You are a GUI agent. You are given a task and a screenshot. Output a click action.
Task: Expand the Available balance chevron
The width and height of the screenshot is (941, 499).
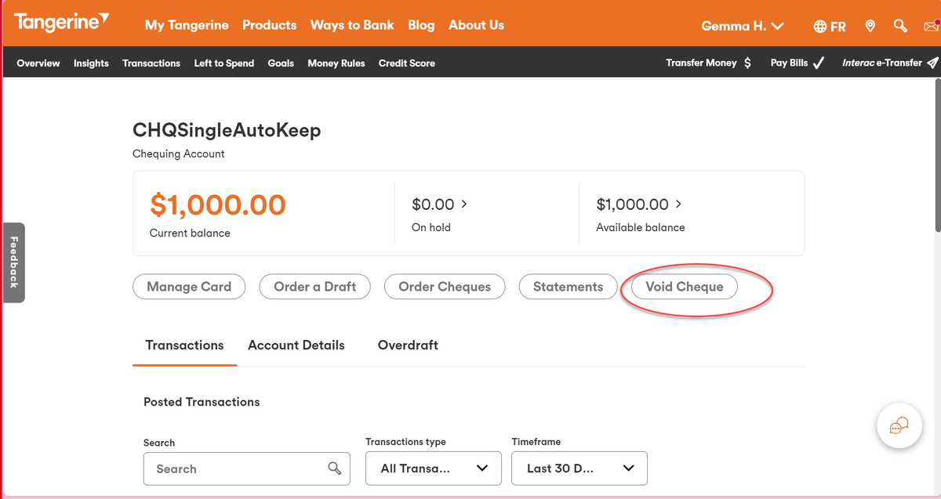(x=678, y=204)
